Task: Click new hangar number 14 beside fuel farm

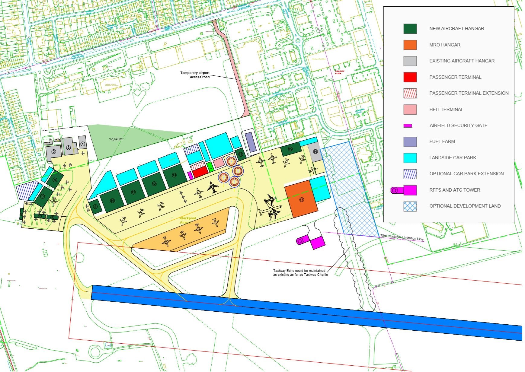Action: point(241,154)
